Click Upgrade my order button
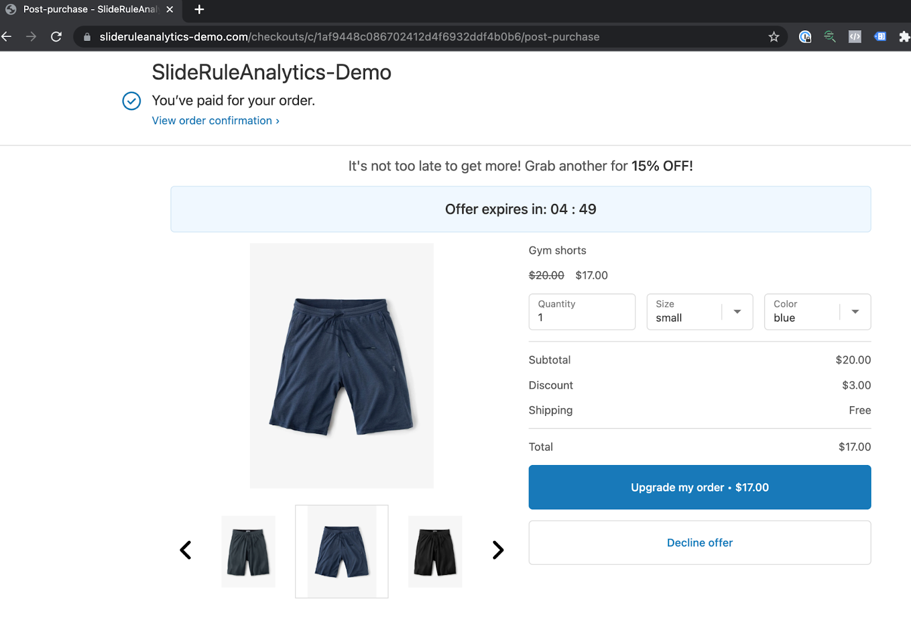Screen dimensions: 911x620 699,487
